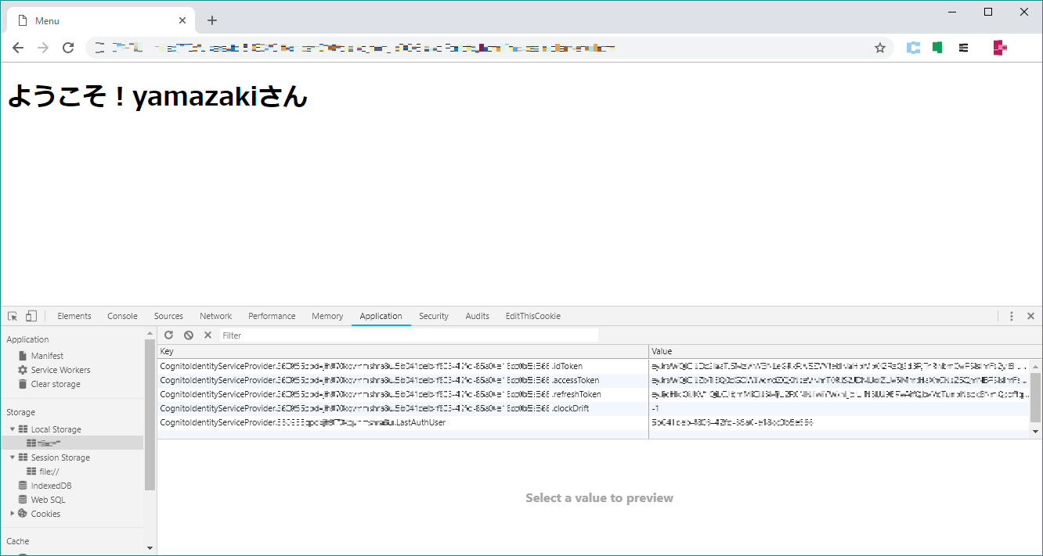Refresh the storage table with reload icon
Screen dimensions: 1043x556
click(168, 335)
